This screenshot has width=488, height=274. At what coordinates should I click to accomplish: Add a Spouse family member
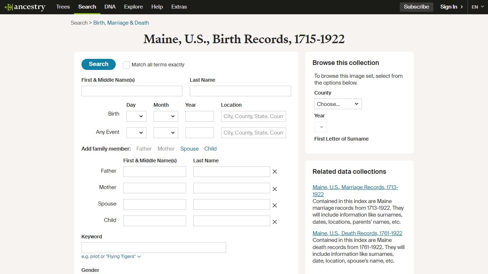(x=189, y=149)
